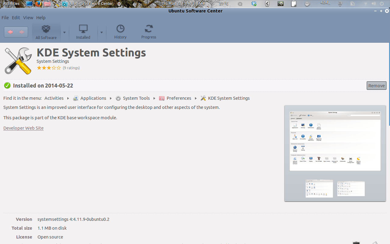The image size is (390, 244).
Task: Click the Preferences path icon
Action: 162,98
